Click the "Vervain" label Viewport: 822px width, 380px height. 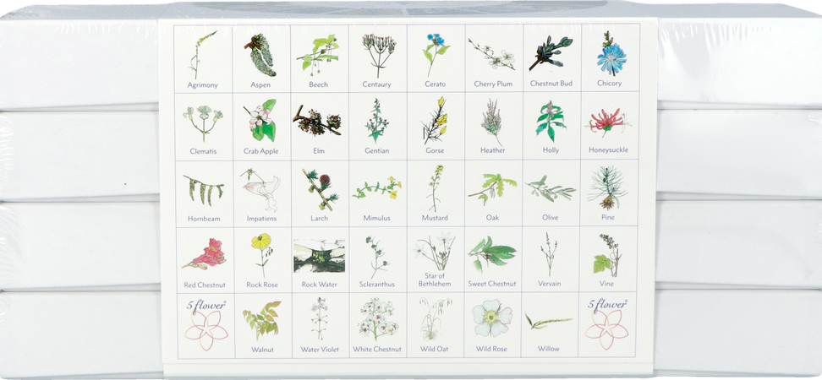tap(550, 284)
